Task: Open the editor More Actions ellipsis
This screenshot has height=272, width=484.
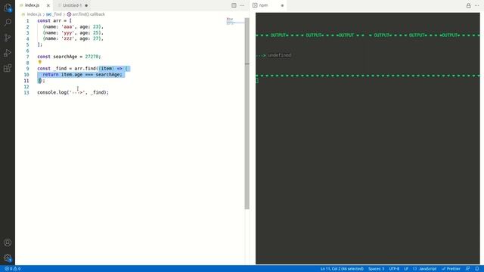Action: 242,5
